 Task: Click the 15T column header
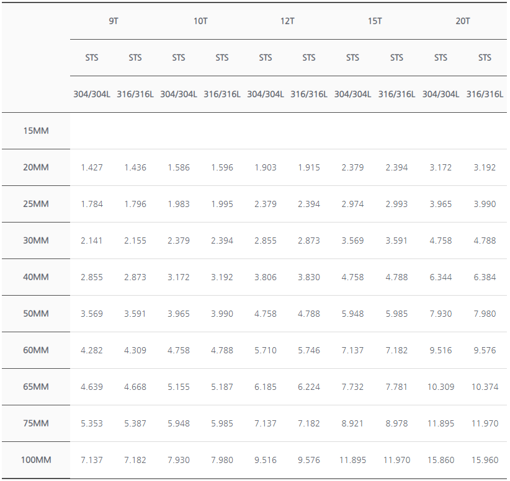point(375,21)
